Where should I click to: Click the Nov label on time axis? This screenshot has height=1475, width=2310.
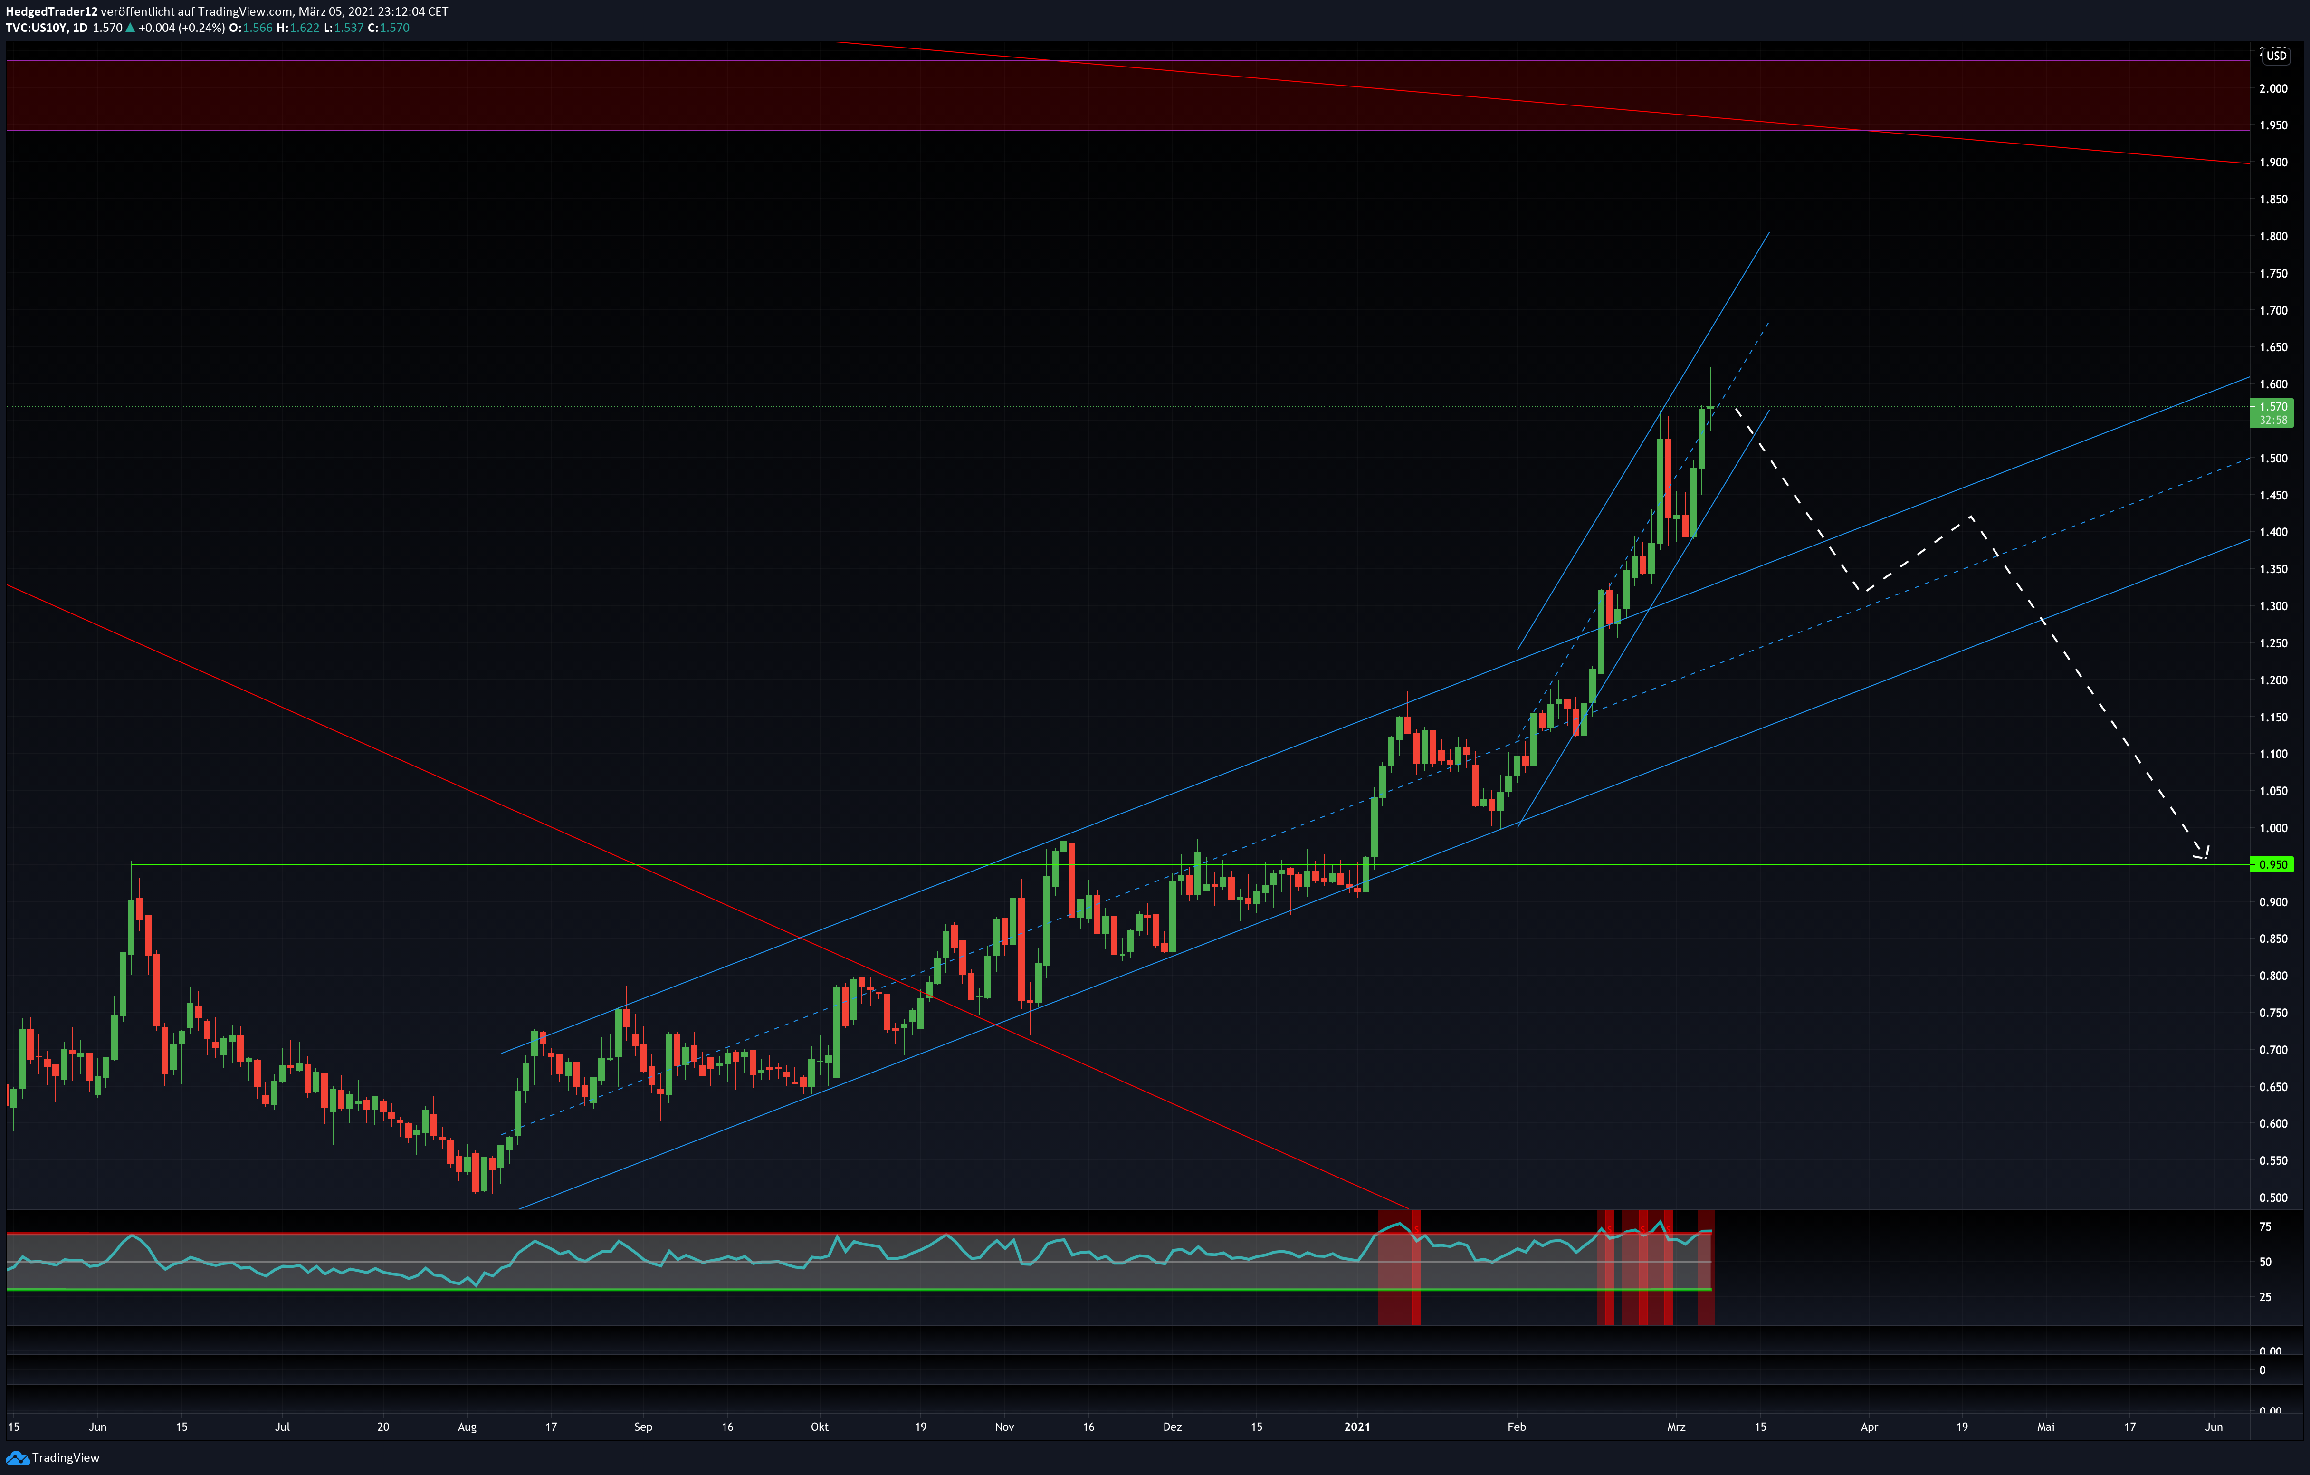[x=1004, y=1427]
